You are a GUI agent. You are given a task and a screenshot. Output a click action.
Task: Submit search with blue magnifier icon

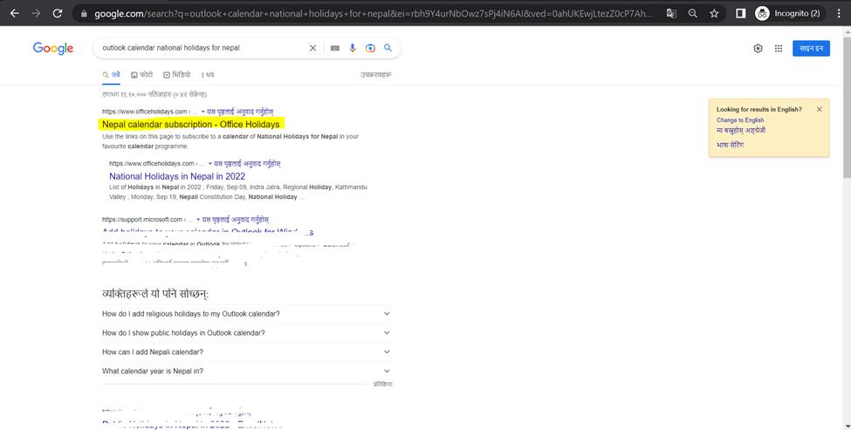coord(388,48)
